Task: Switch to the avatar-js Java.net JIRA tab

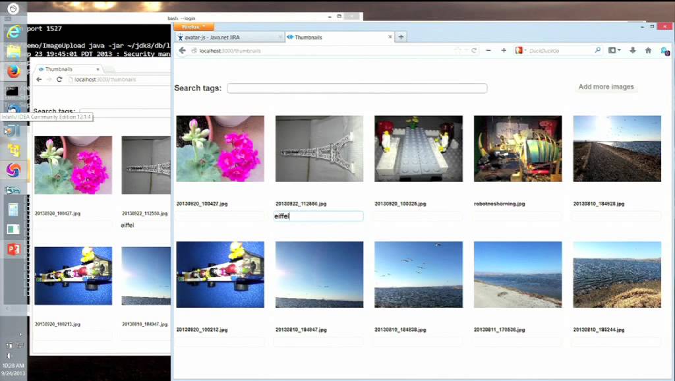Action: (x=227, y=37)
